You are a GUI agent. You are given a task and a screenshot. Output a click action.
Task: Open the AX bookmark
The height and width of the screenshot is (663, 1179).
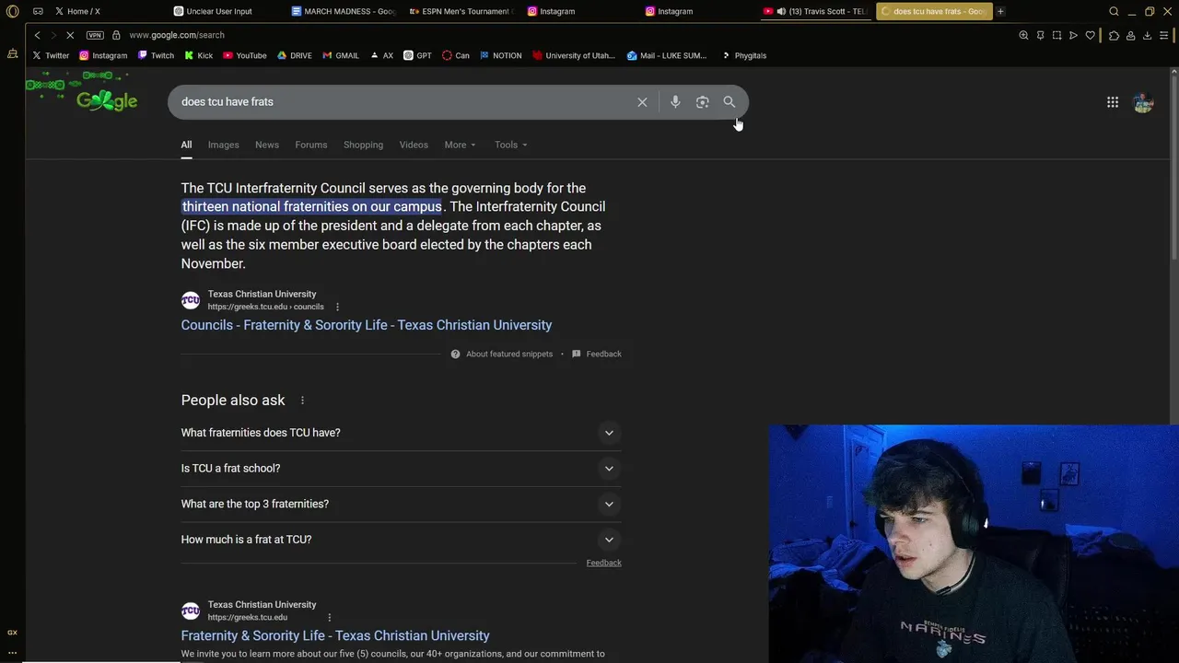pyautogui.click(x=381, y=55)
